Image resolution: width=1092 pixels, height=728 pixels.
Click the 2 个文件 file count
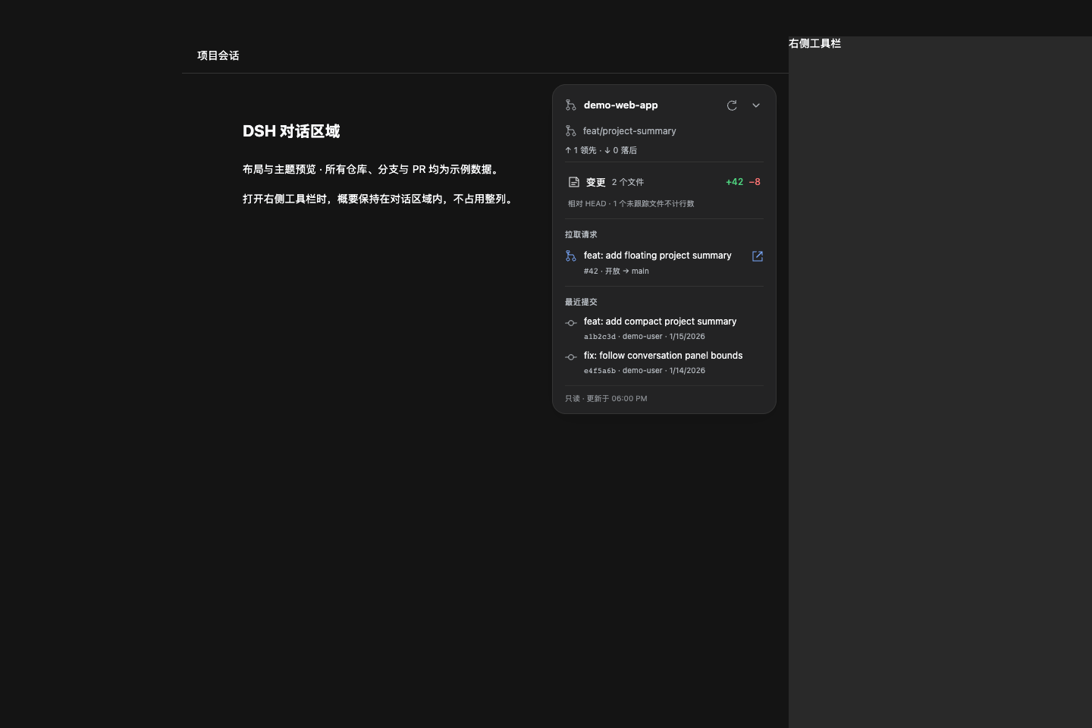(x=628, y=182)
